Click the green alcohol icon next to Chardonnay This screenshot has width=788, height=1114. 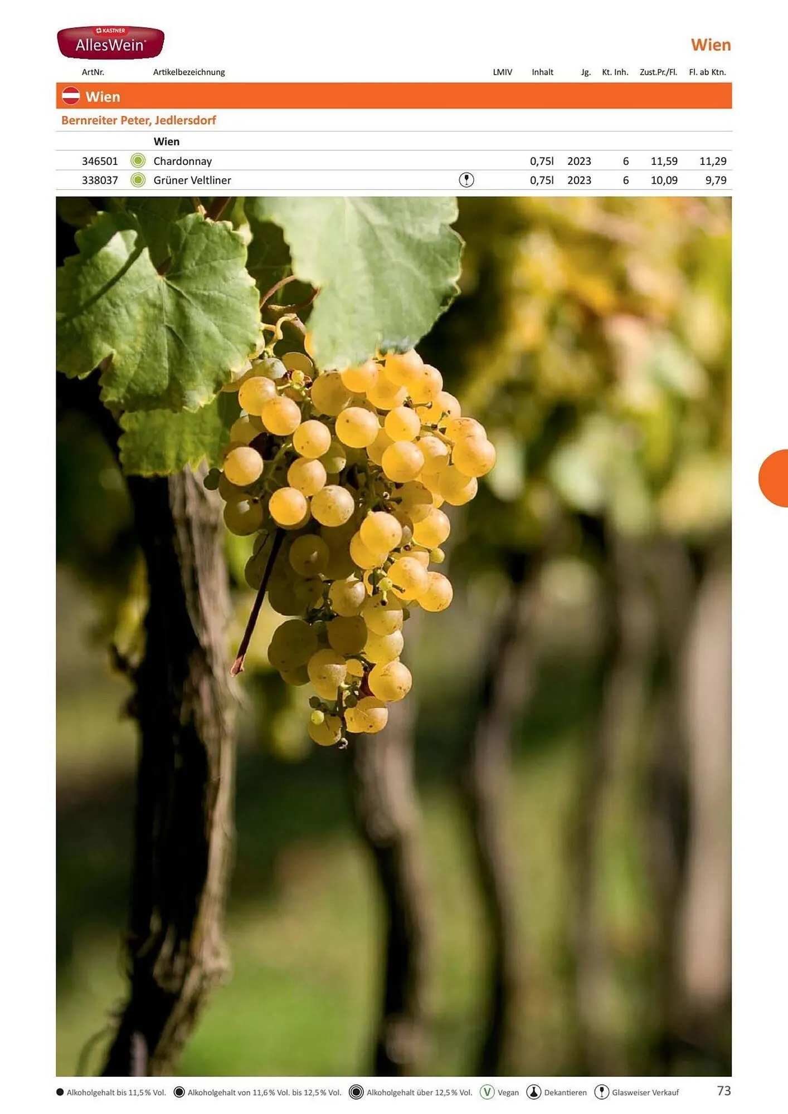click(x=138, y=161)
